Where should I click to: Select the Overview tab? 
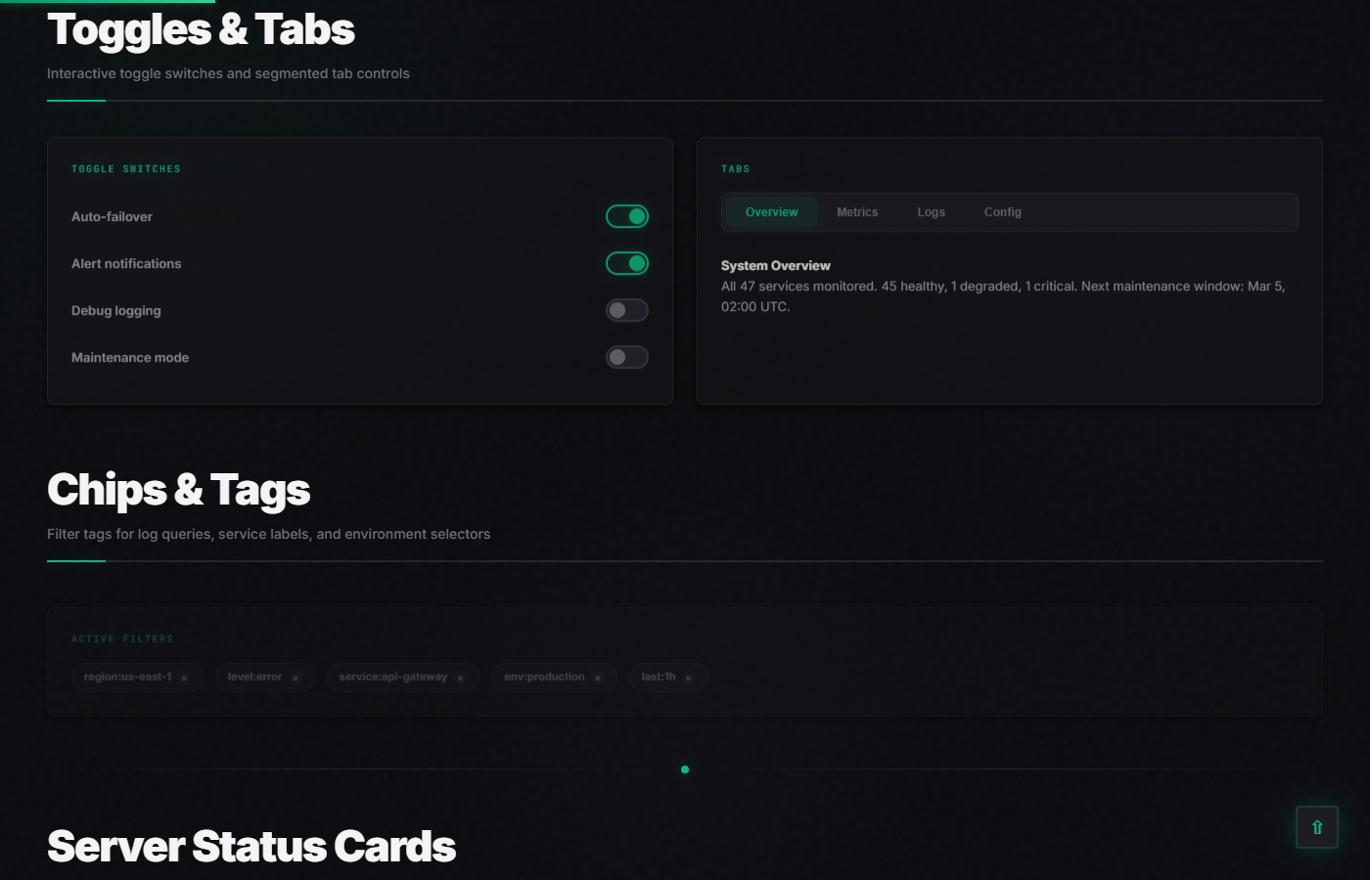(x=771, y=212)
